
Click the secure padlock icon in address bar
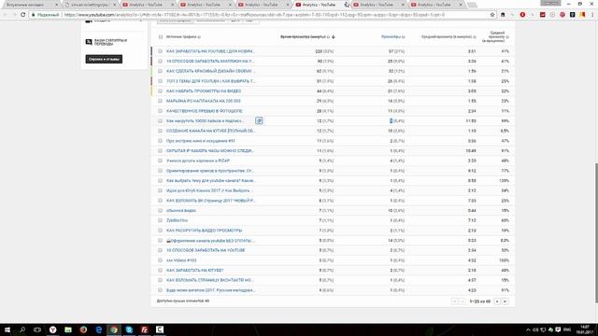[x=34, y=15]
